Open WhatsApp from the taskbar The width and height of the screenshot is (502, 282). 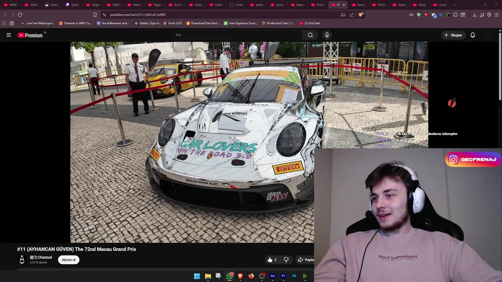tap(229, 276)
